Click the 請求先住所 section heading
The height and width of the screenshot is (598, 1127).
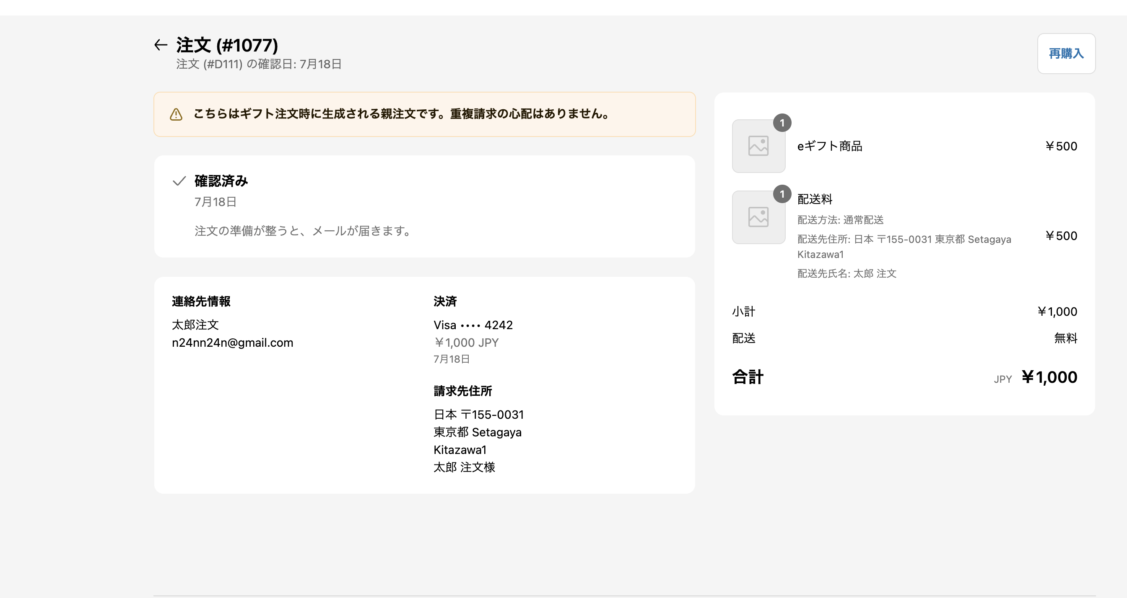[462, 391]
